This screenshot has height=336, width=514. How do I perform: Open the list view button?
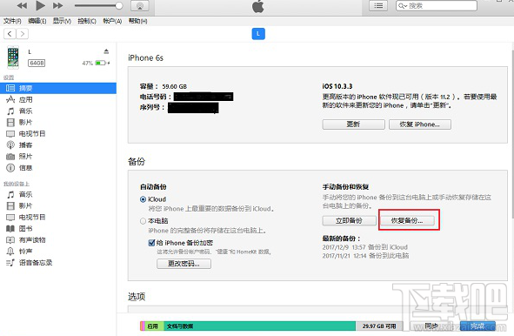(x=378, y=5)
